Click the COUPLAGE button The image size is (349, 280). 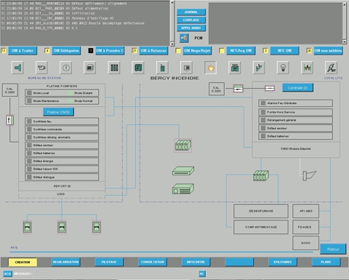(191, 20)
